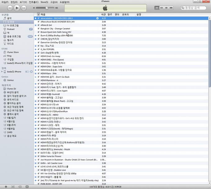
Task: Open the 고급(A) menu
Action: (54, 2)
